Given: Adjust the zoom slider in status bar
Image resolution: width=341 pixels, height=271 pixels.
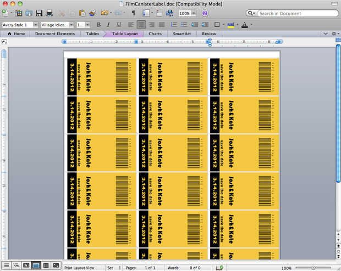Looking at the screenshot, I should (313, 268).
